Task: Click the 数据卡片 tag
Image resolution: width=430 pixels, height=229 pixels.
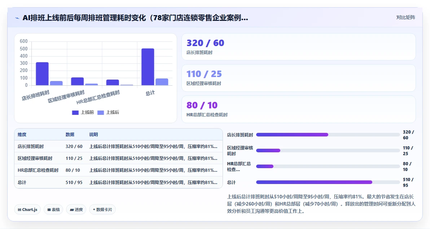Action: [102, 210]
